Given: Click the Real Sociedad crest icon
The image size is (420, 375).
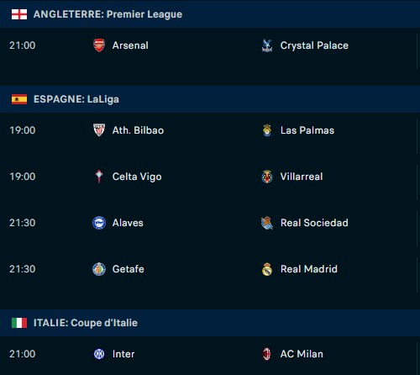Looking at the screenshot, I should click(x=267, y=223).
